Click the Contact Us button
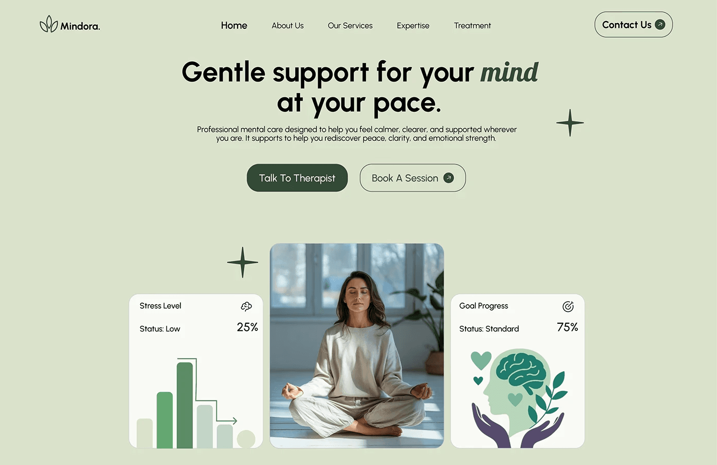Viewport: 717px width, 465px height. (633, 25)
